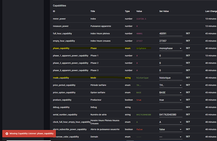Click SET for phase_1_apparent_power_capability

point(188,55)
